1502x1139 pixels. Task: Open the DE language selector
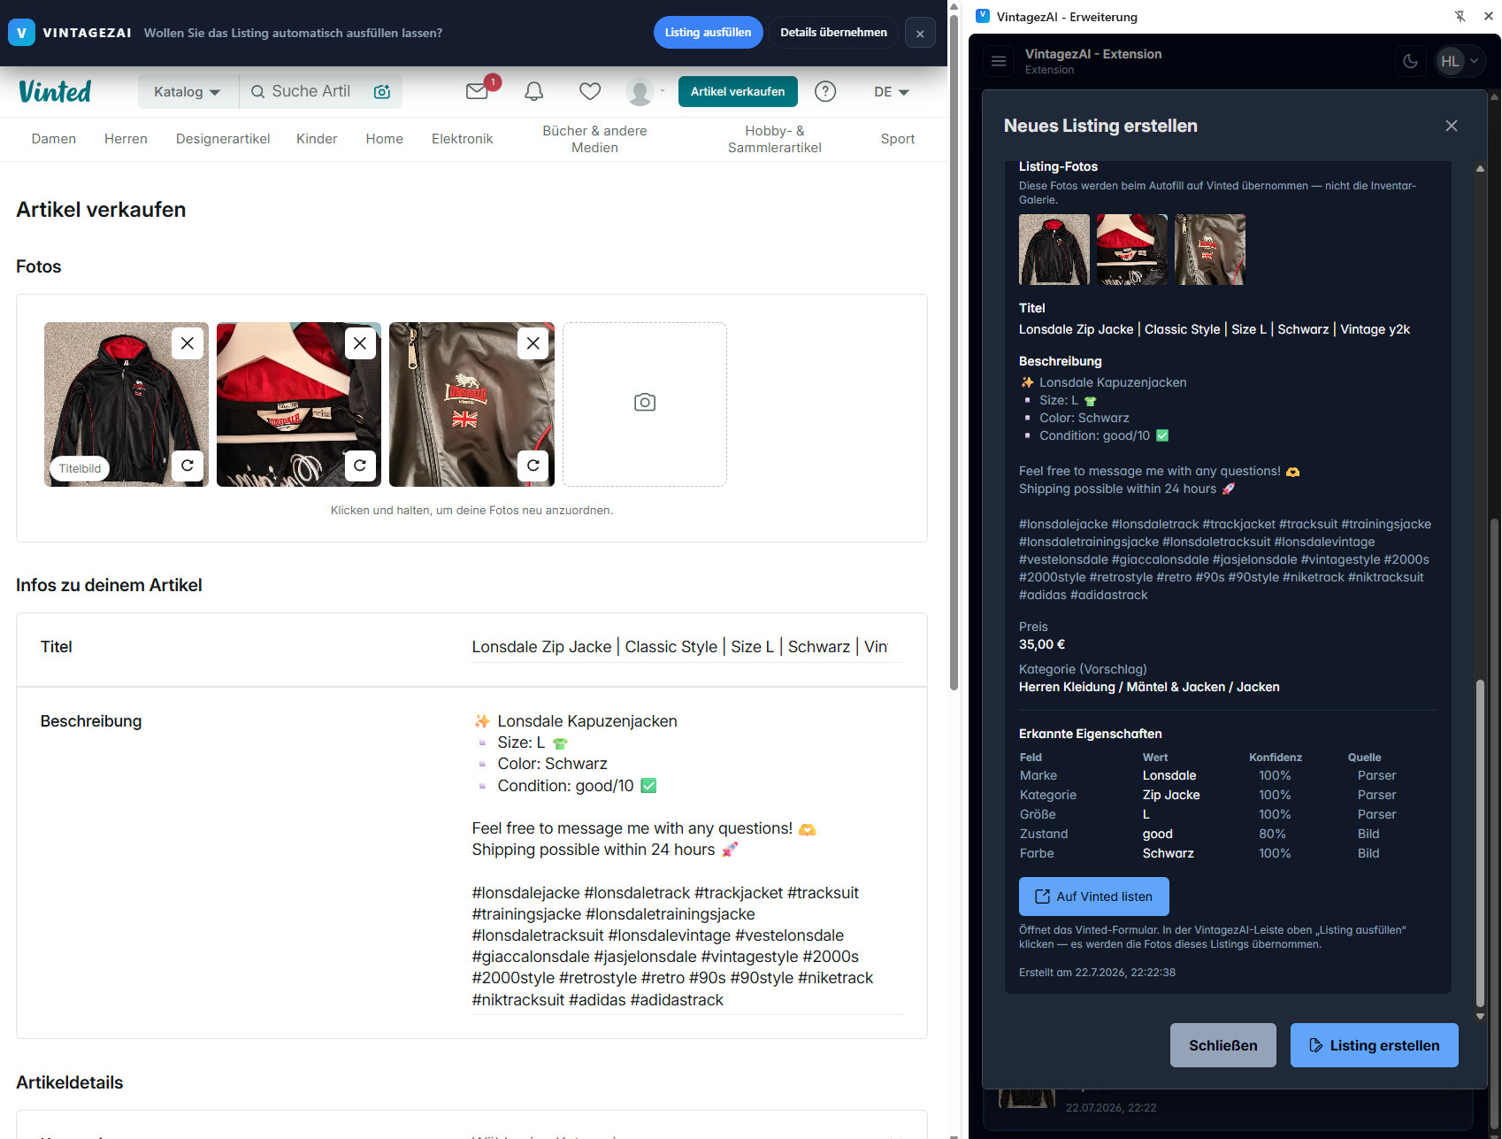pyautogui.click(x=892, y=91)
